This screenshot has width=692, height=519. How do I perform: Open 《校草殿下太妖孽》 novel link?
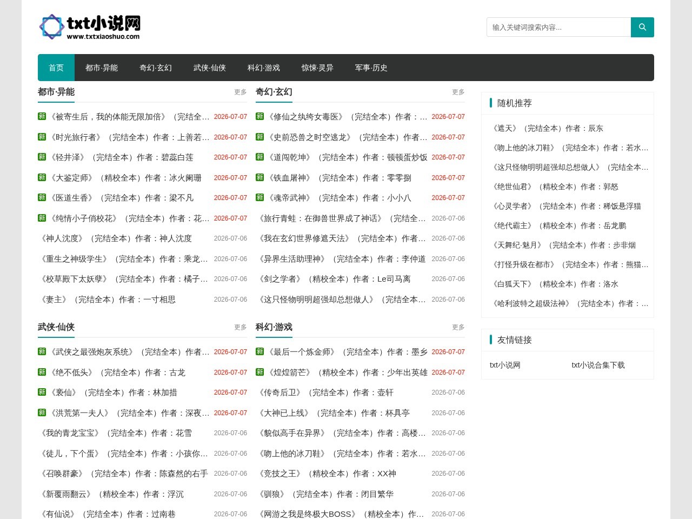tap(123, 279)
